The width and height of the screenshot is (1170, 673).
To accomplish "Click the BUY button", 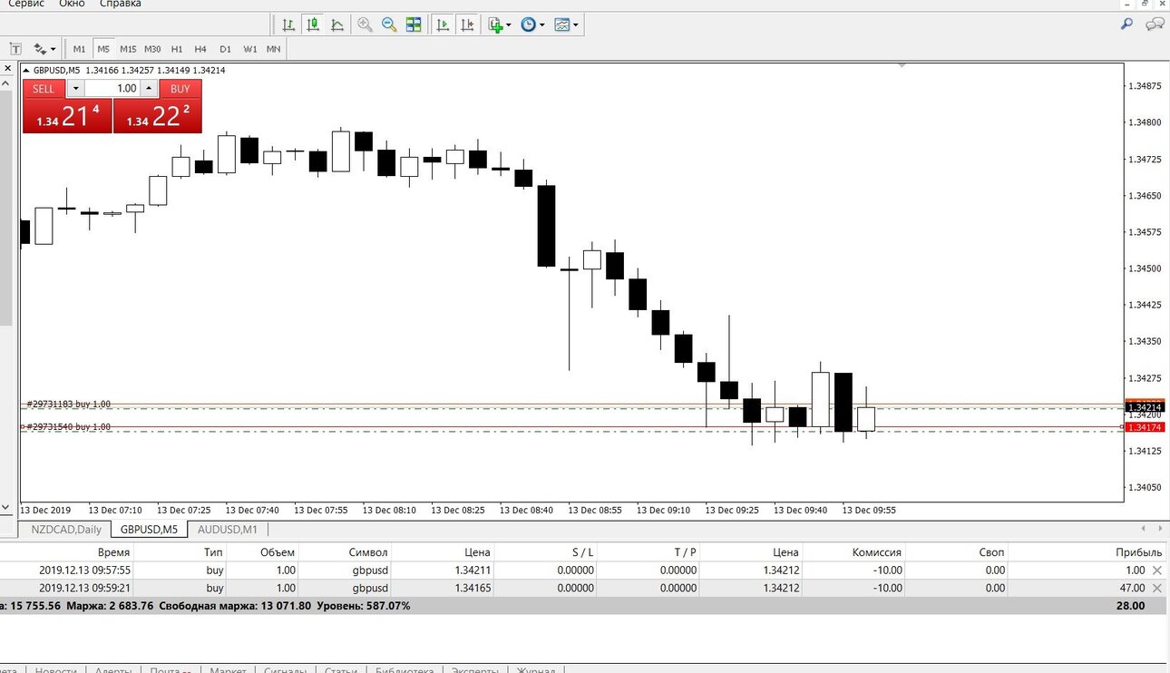I will (180, 89).
